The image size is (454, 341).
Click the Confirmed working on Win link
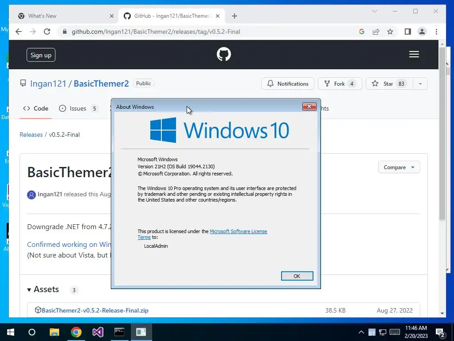pyautogui.click(x=69, y=245)
